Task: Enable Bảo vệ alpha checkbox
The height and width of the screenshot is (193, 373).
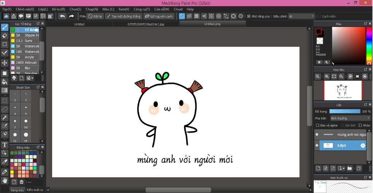Action: point(317,125)
